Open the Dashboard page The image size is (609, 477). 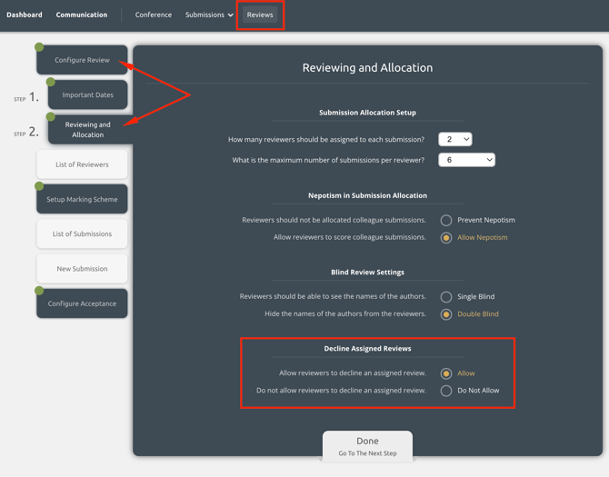coord(25,15)
